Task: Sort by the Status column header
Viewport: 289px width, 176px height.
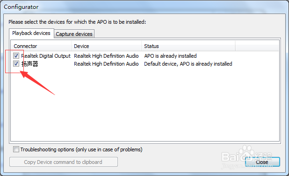Action: [188, 46]
